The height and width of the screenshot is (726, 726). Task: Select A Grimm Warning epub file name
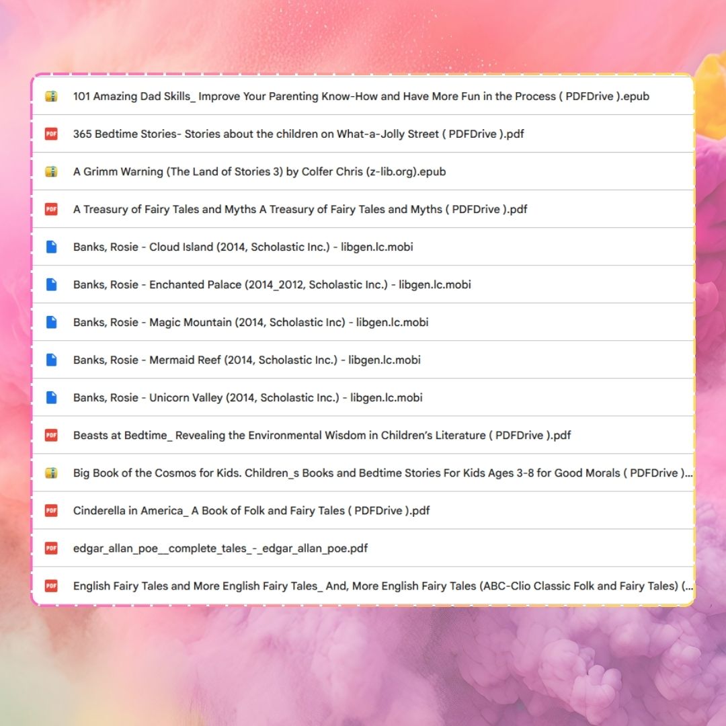point(259,171)
